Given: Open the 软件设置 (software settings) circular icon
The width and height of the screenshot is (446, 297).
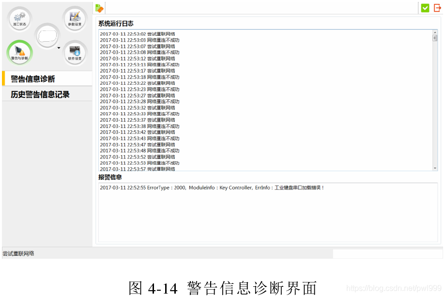Looking at the screenshot, I should (74, 53).
